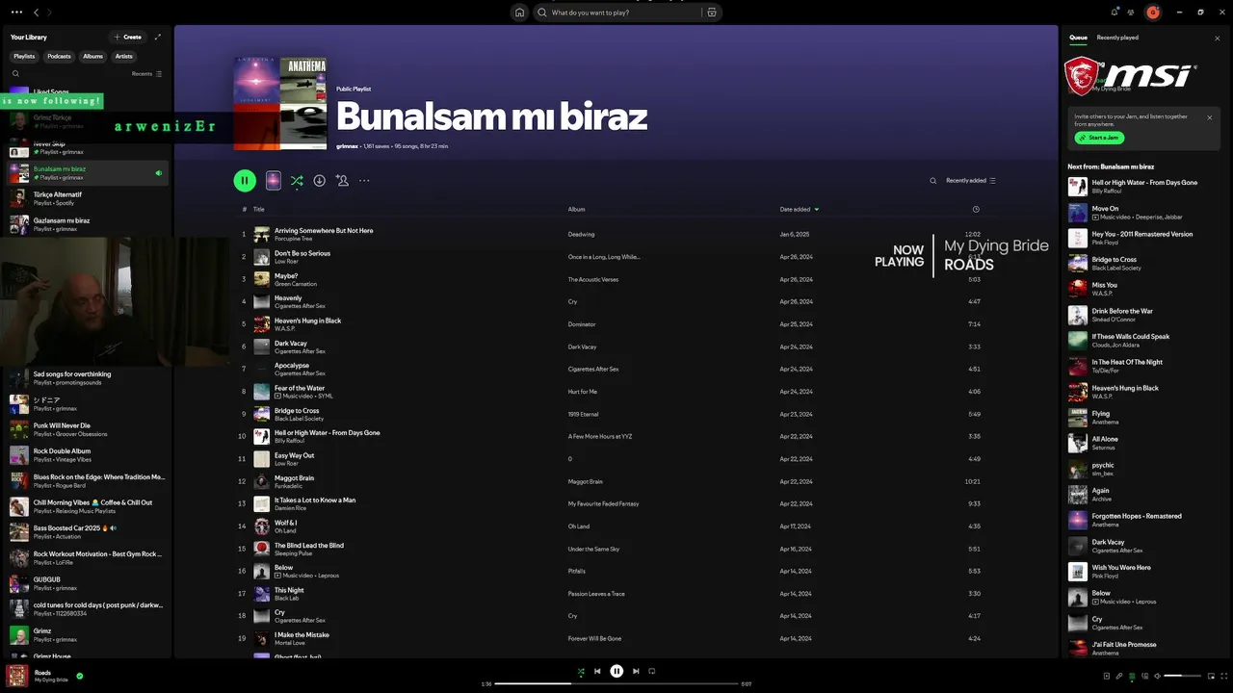
Task: Open Recently added sort dropdown
Action: [971, 180]
